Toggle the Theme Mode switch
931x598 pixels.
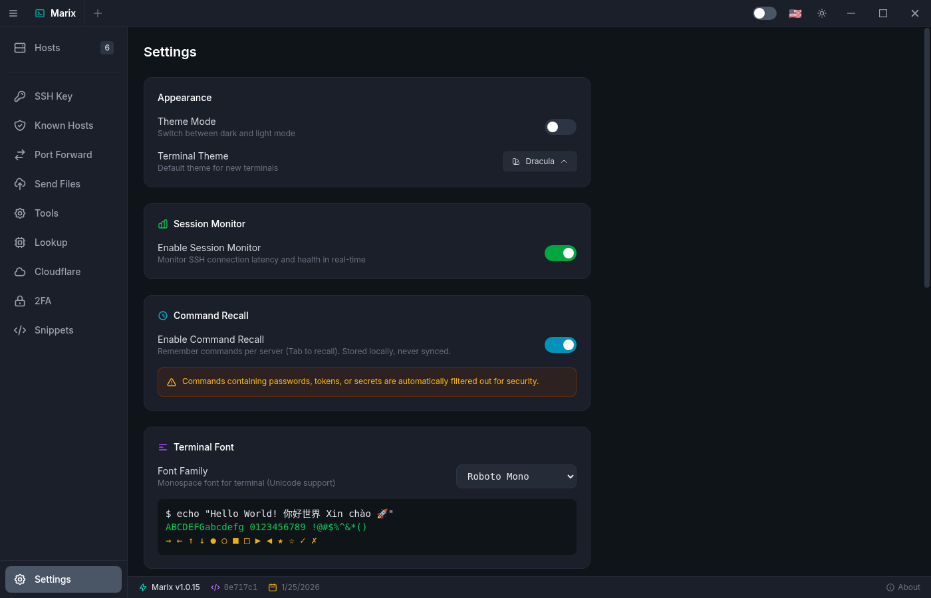tap(560, 126)
